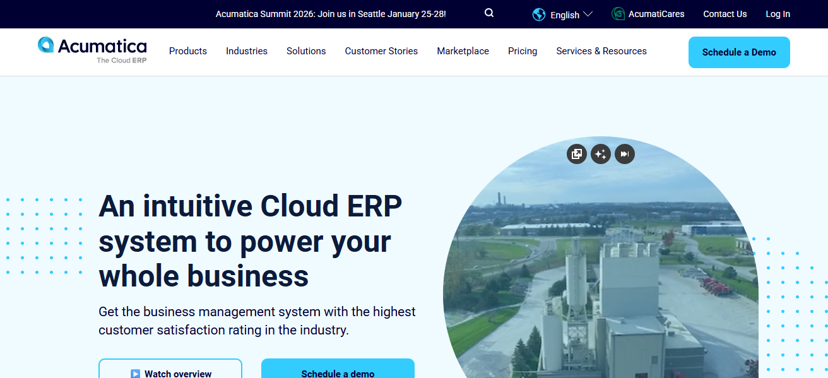
Task: Expand the English language dropdown chevron
Action: (x=588, y=15)
